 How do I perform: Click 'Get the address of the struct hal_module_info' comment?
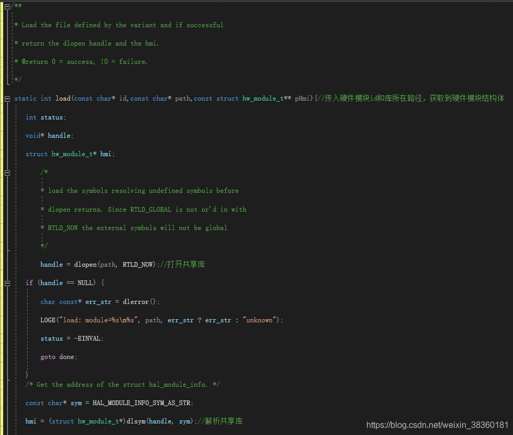tap(122, 385)
